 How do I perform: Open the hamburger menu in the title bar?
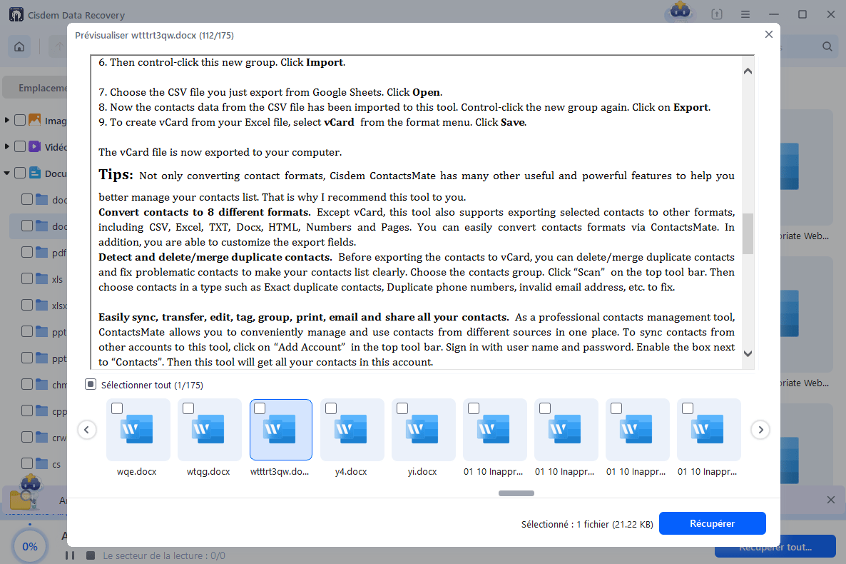(745, 14)
